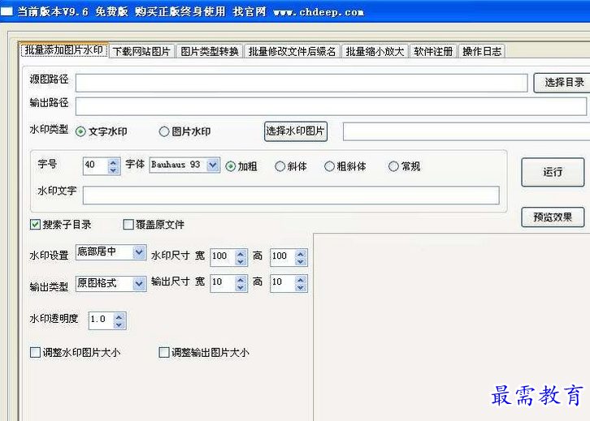Switch to the 下载网站图片 tab
Viewport: 590px width, 421px height.
[x=142, y=51]
